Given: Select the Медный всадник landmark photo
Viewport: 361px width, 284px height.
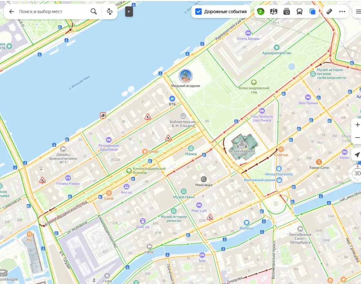Looking at the screenshot, I should (x=186, y=76).
